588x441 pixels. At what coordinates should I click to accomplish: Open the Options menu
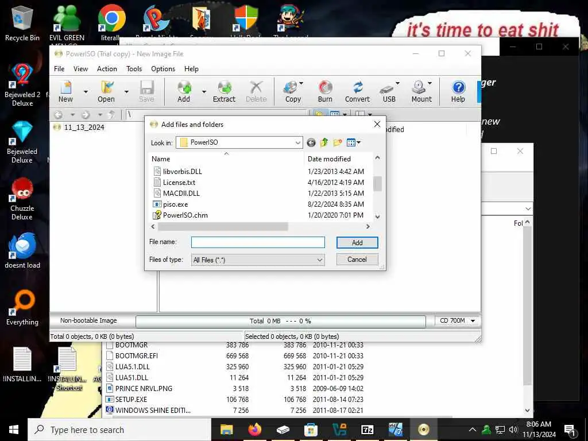(163, 69)
